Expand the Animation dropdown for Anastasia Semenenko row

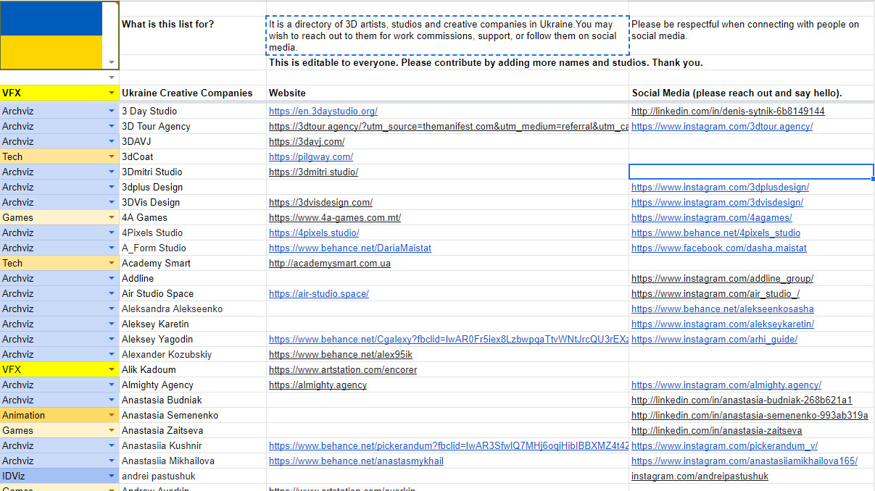point(112,415)
